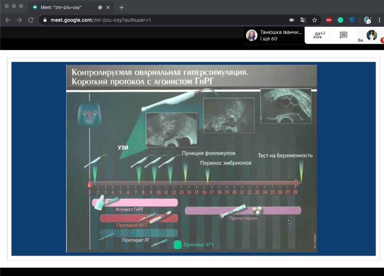Click the Google Translate icon in address bar
This screenshot has height=276, width=384.
click(303, 20)
